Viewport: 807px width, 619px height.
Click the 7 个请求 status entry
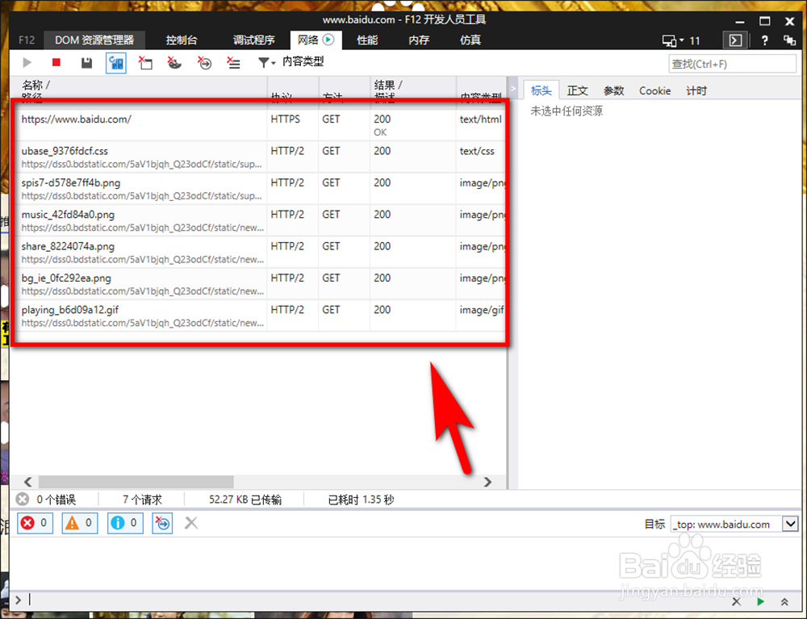click(142, 499)
